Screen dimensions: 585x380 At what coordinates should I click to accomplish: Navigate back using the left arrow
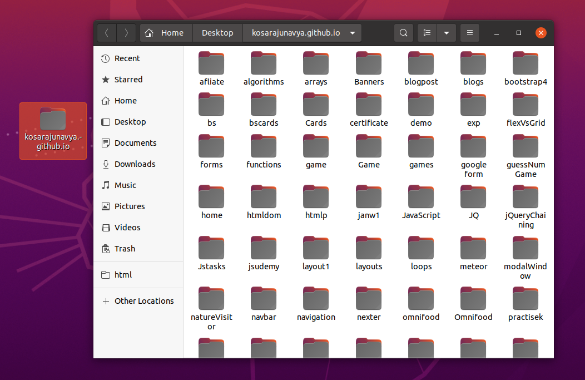pos(106,33)
